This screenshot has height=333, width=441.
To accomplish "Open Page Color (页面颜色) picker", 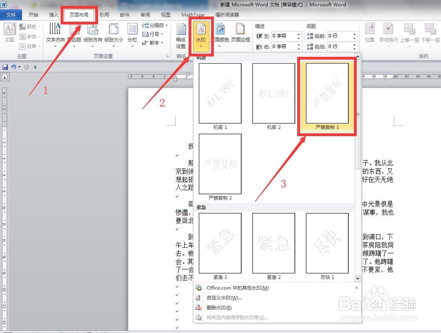I will pos(221,34).
